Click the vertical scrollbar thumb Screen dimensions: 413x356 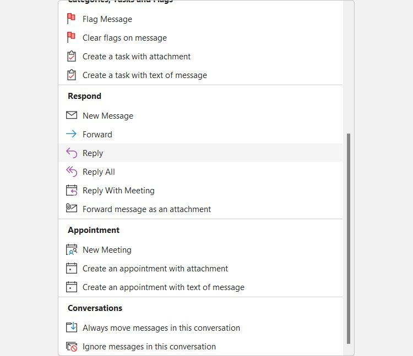click(348, 236)
